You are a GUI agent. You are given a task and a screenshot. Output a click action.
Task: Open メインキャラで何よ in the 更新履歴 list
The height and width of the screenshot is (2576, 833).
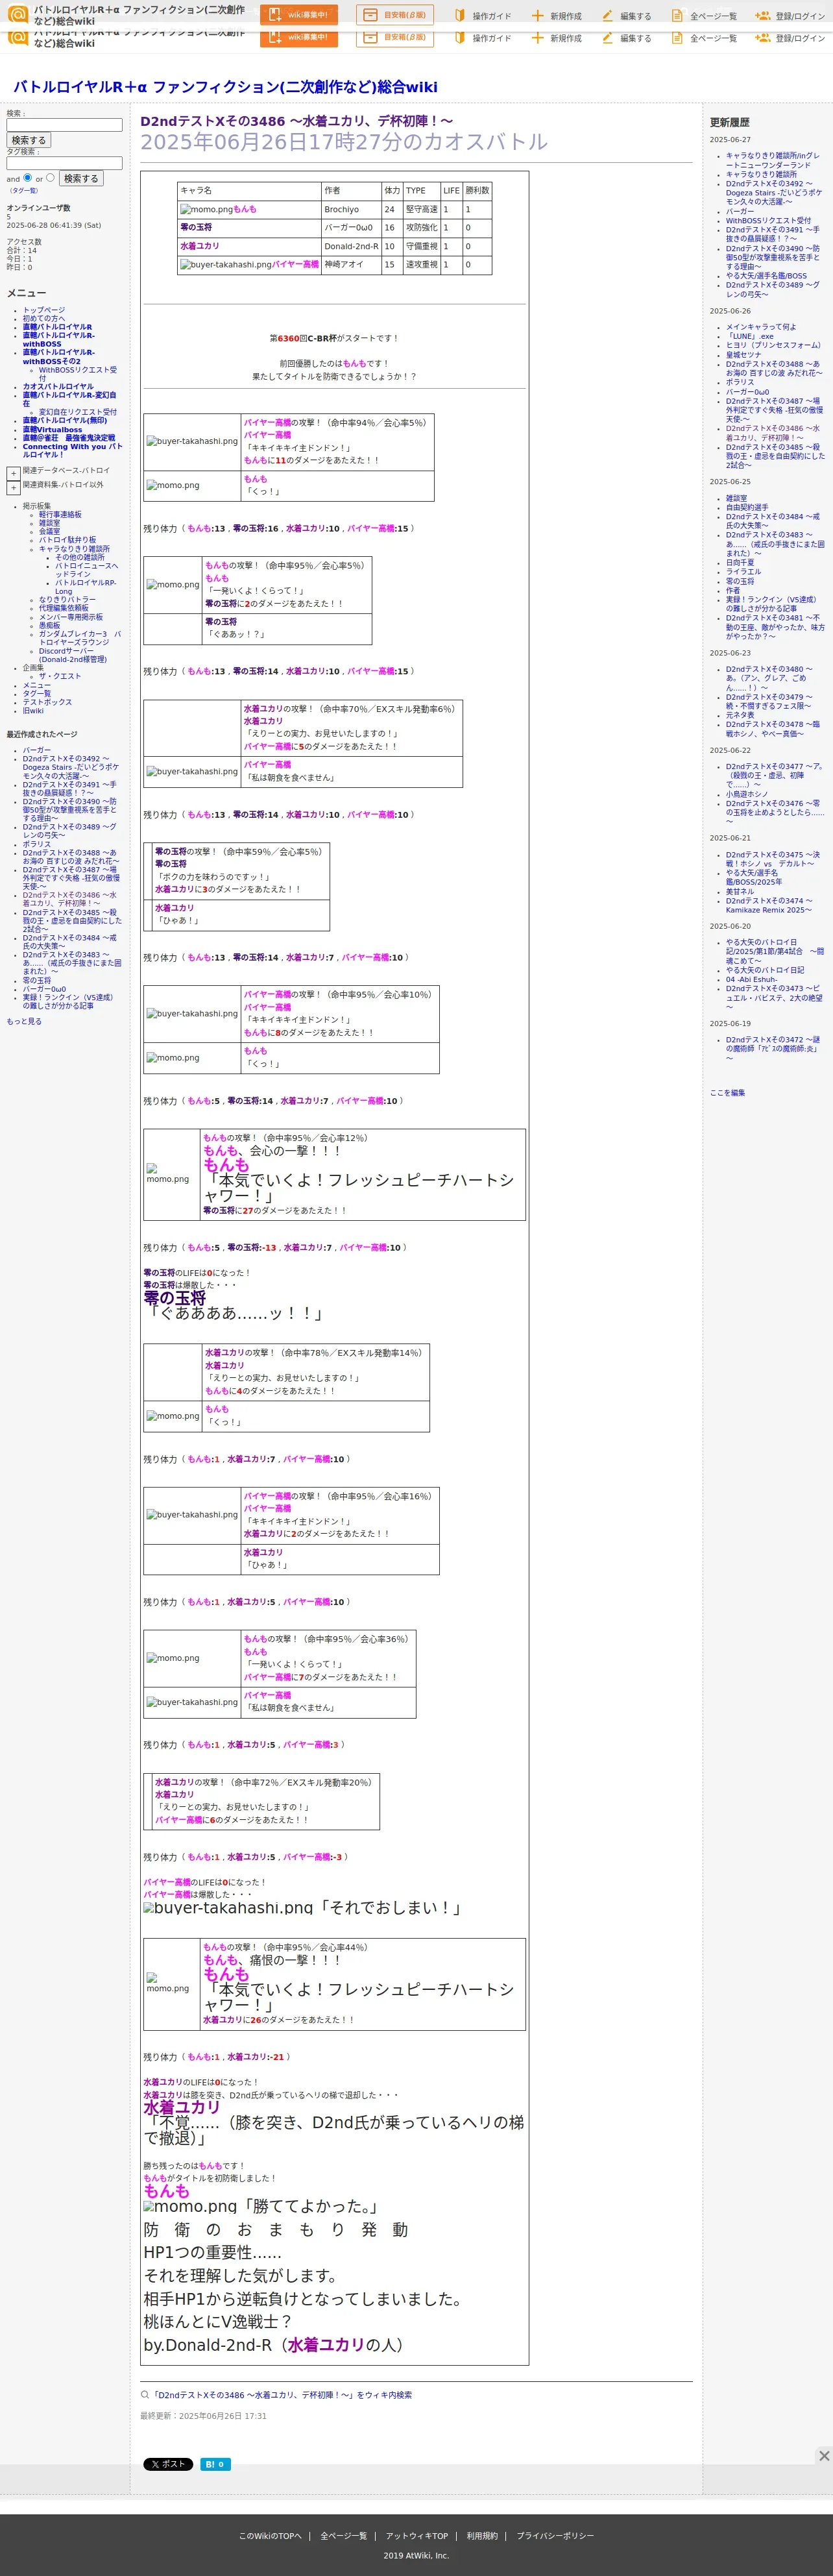click(761, 326)
